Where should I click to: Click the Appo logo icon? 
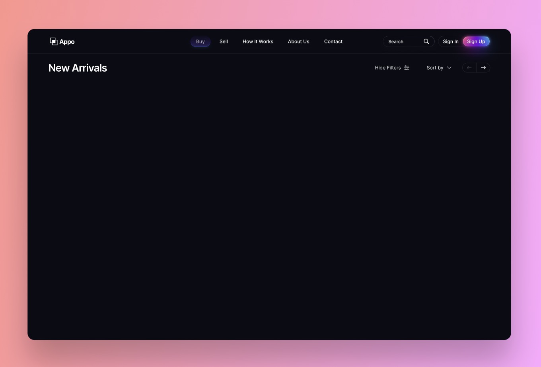pos(54,41)
